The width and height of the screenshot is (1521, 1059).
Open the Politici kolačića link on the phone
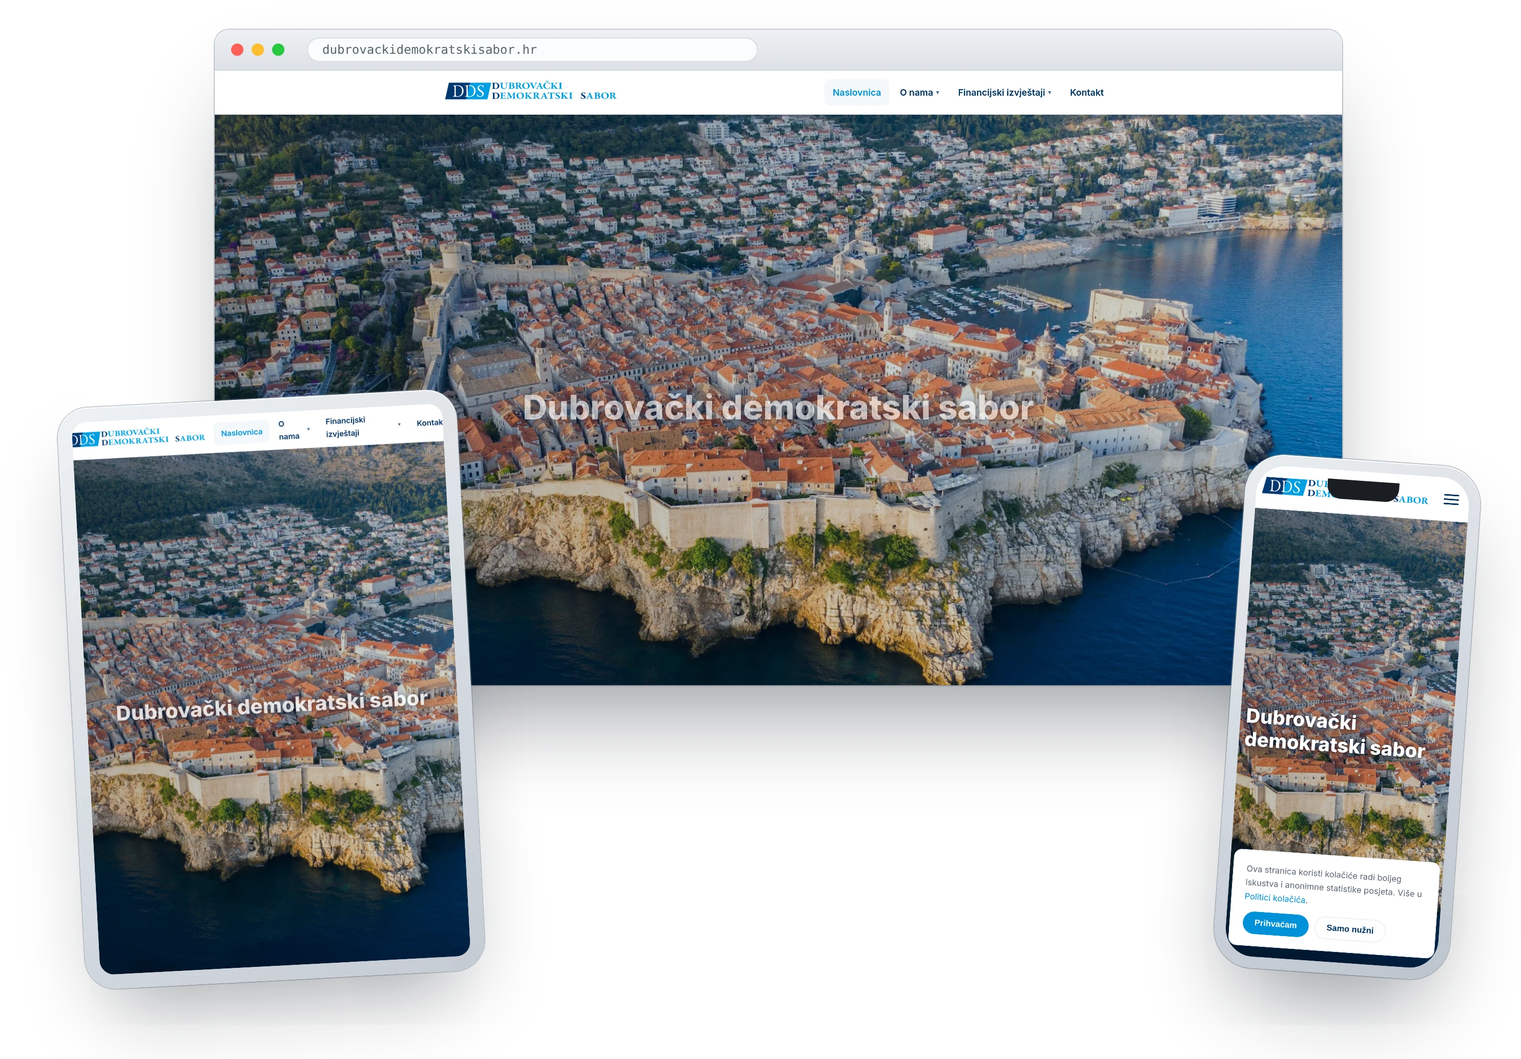pyautogui.click(x=1275, y=898)
